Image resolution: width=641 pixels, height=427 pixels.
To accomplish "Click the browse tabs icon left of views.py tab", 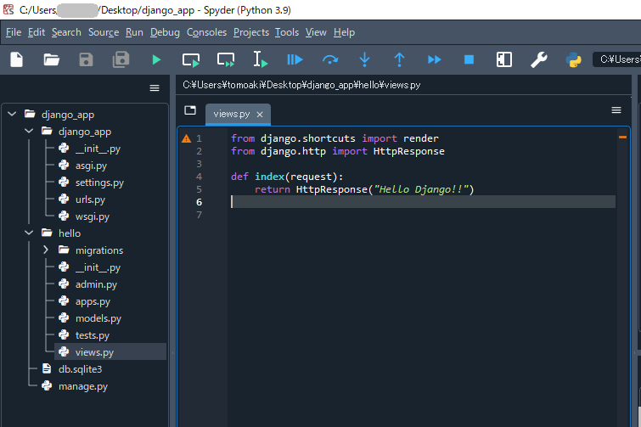I will coord(190,110).
